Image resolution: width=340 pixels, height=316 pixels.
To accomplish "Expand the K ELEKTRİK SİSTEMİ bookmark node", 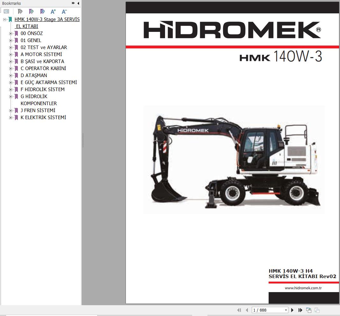I will point(11,118).
